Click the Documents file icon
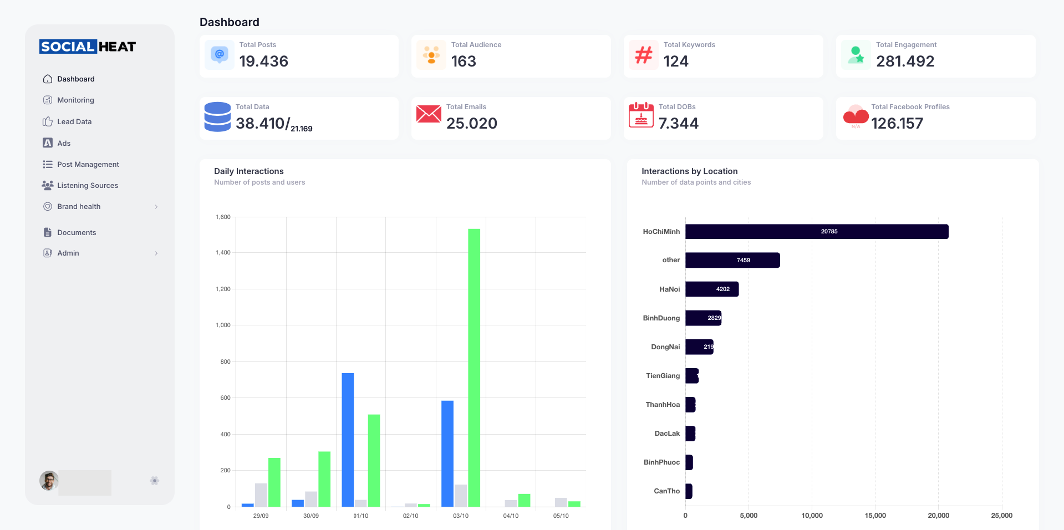 [48, 232]
